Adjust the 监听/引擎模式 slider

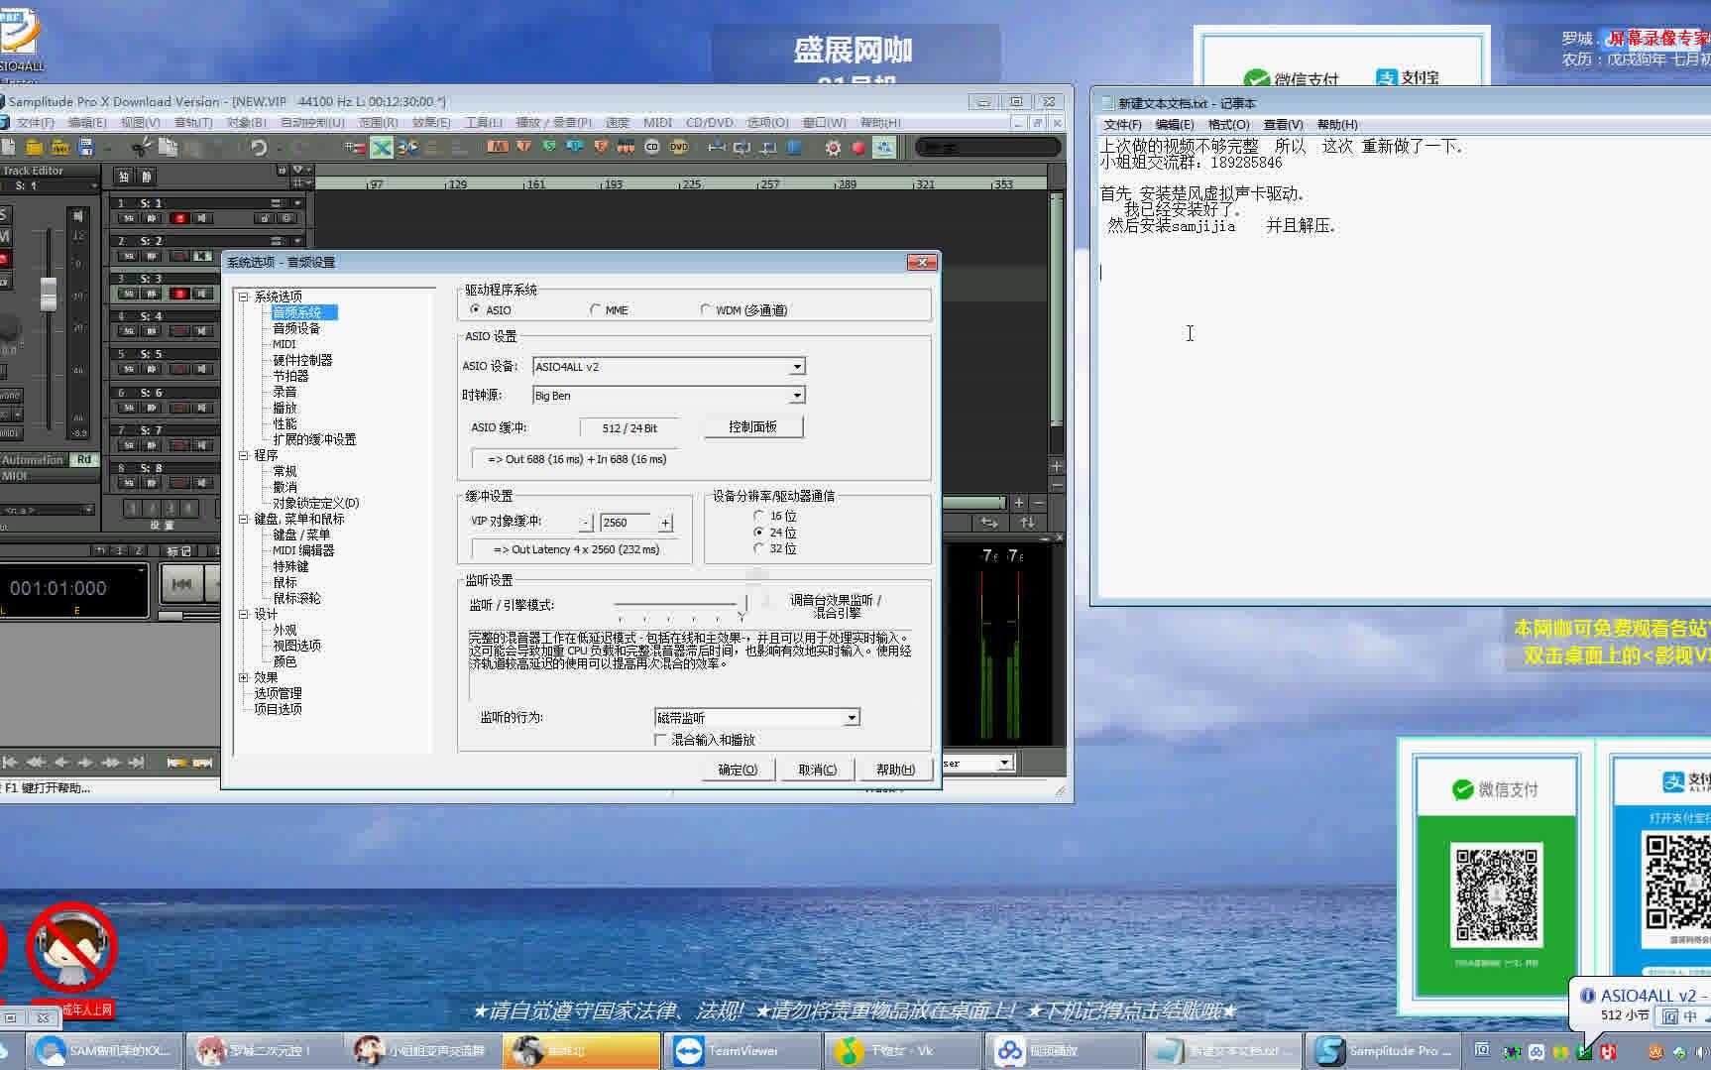[746, 602]
